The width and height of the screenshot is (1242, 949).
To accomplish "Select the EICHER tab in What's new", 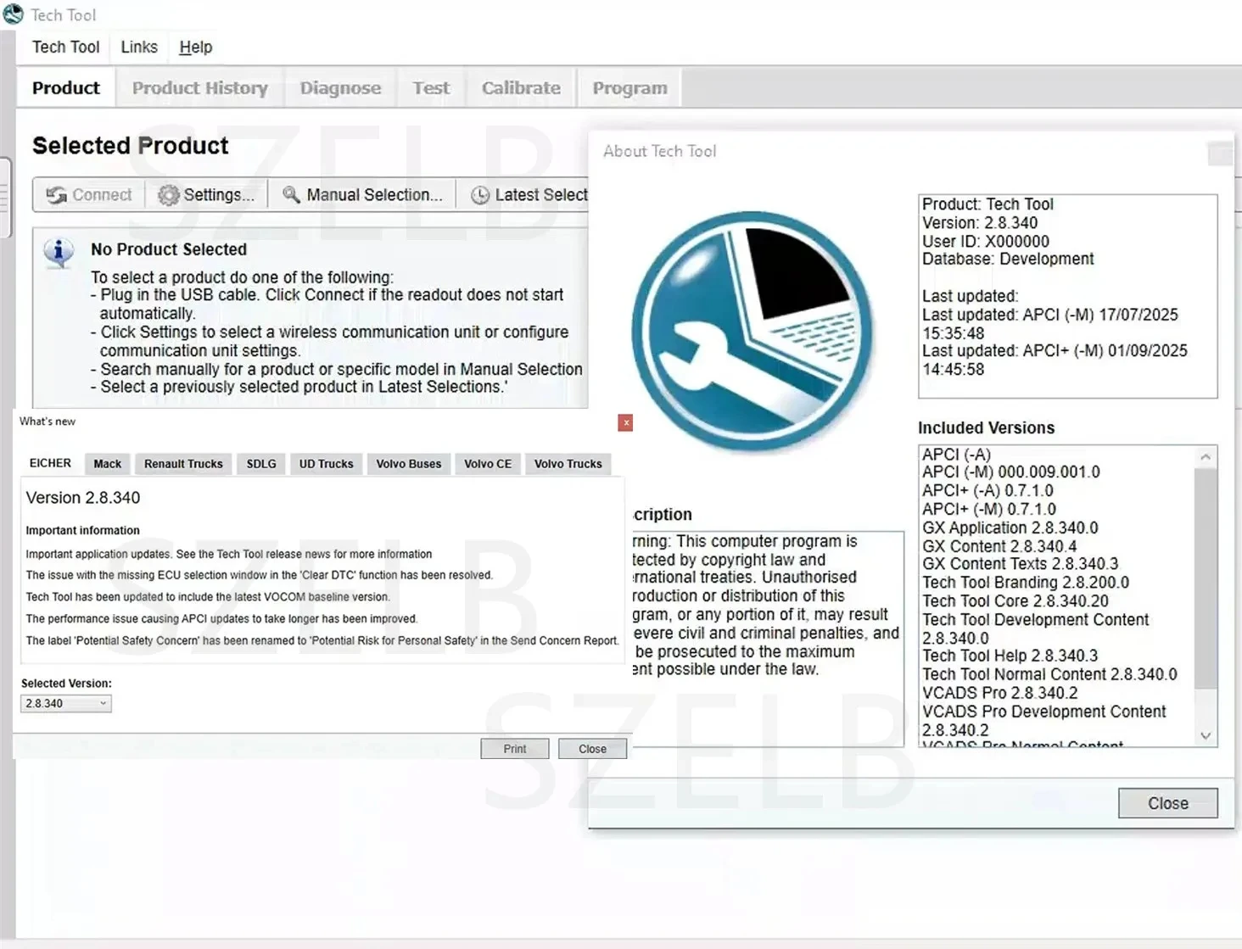I will tap(50, 463).
